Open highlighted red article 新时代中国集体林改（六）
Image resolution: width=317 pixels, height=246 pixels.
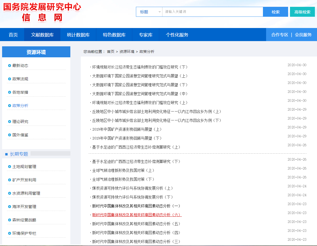click(x=137, y=215)
